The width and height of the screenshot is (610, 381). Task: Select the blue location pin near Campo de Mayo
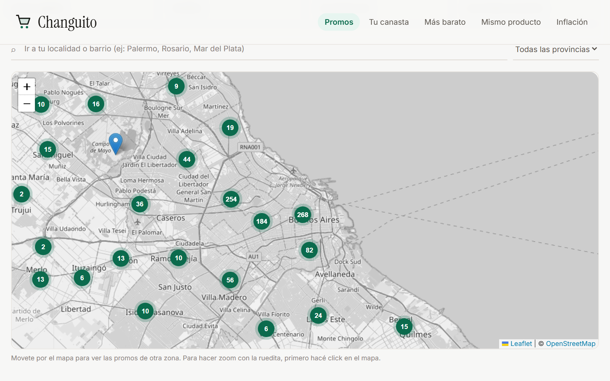[116, 144]
